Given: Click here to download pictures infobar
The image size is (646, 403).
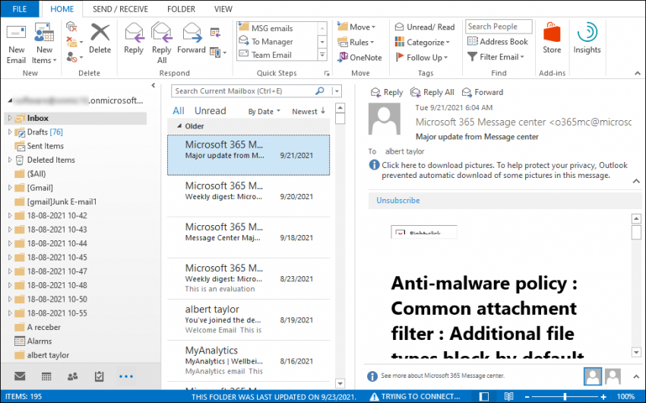Looking at the screenshot, I should pos(500,170).
